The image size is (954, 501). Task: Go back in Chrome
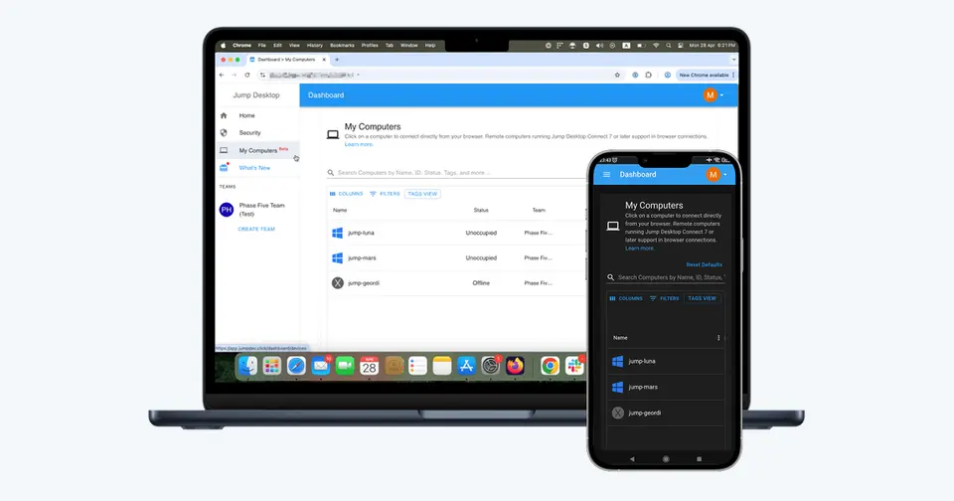222,75
